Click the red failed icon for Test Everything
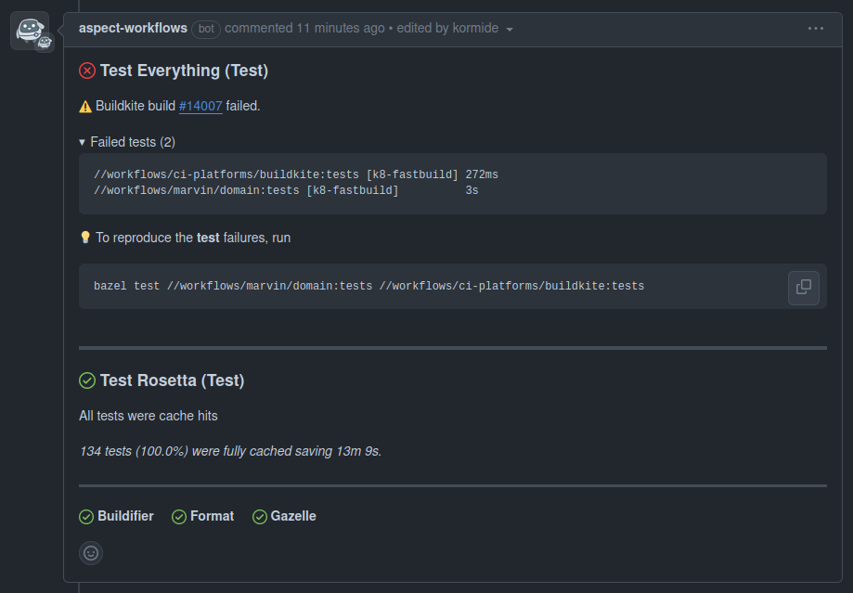 tap(87, 71)
